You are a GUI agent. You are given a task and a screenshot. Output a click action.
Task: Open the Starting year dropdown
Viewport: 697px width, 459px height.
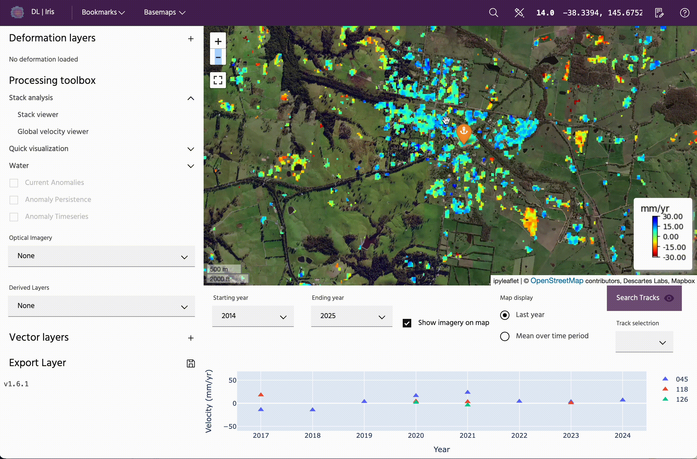(253, 316)
